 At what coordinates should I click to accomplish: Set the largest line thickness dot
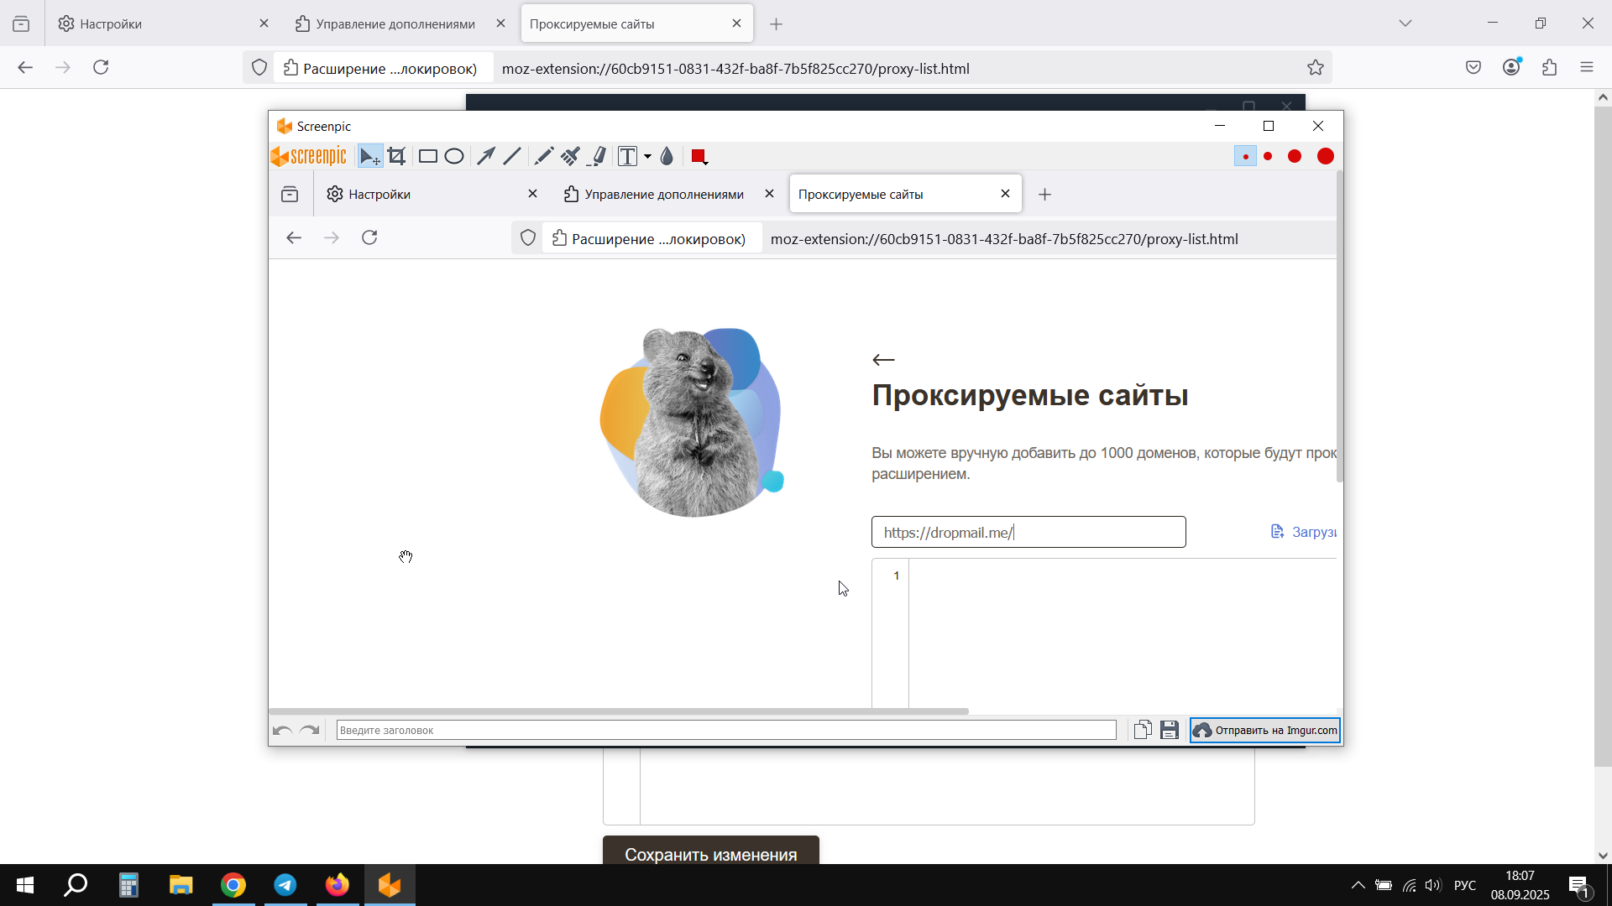pos(1326,157)
